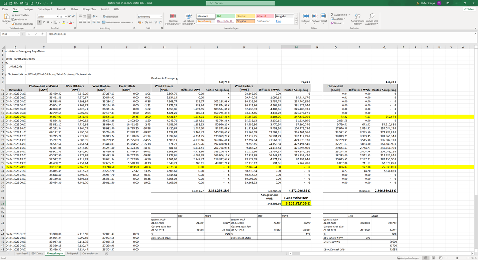Screen dimensions: 478x260
Task: Apply red font color
Action: coord(71,22)
